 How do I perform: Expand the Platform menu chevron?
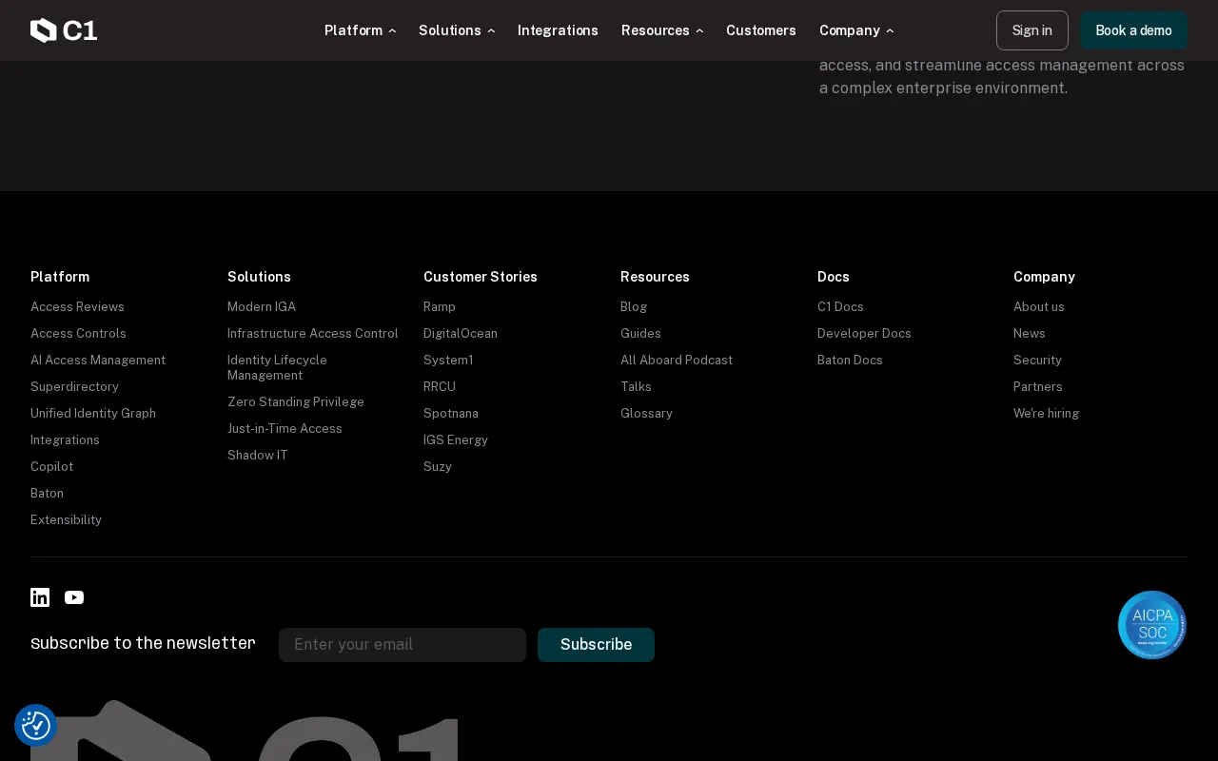(392, 31)
